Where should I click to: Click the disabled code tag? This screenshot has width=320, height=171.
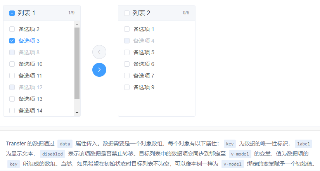click(x=52, y=154)
